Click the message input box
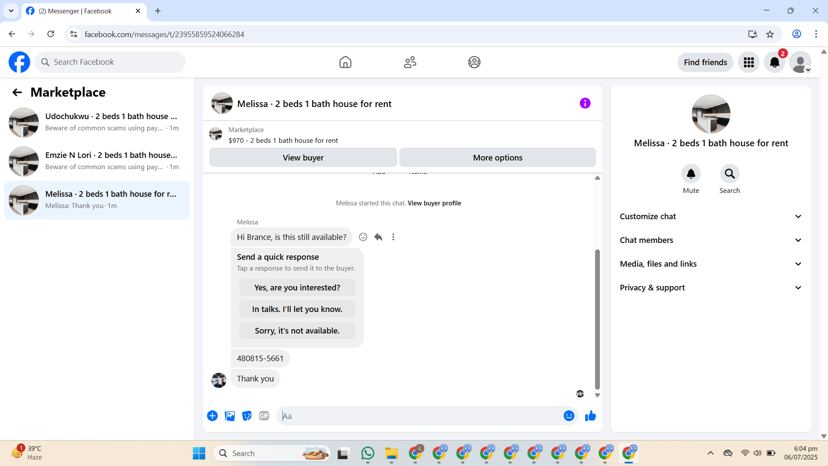The width and height of the screenshot is (828, 466). point(420,416)
